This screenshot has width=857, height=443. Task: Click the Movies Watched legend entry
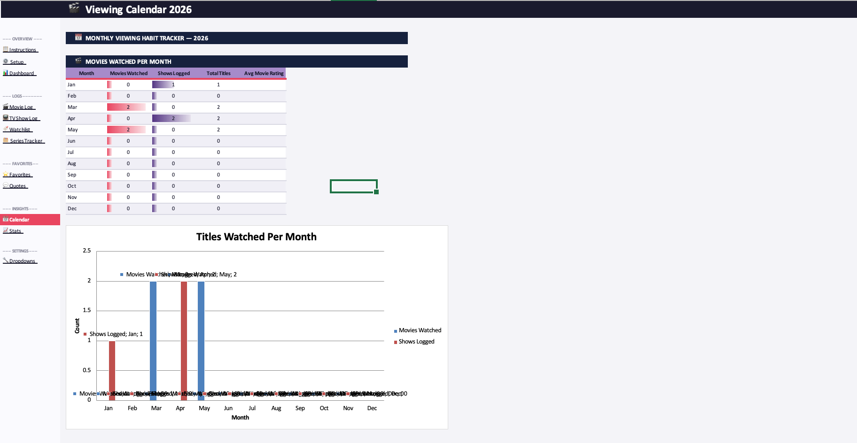pos(418,330)
